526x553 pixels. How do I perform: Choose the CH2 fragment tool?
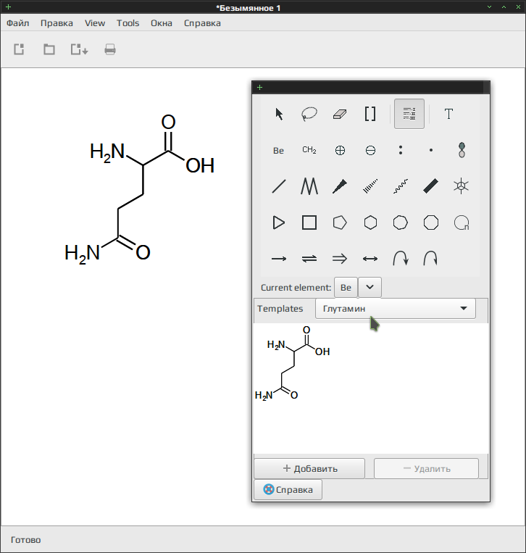[x=309, y=150]
